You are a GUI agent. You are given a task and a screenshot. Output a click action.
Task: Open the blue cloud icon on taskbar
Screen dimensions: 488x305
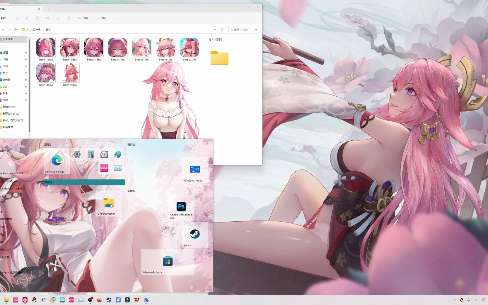[x=146, y=300]
